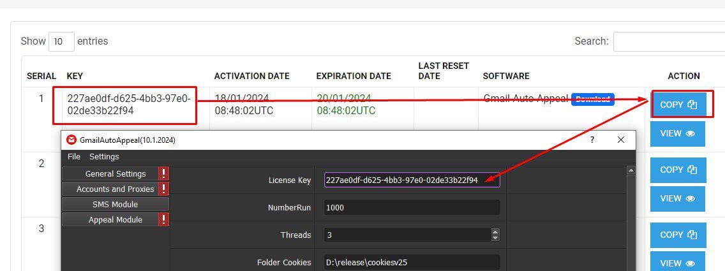The image size is (725, 271).
Task: Sort table by EXPIRATION DATE header
Action: pyautogui.click(x=354, y=76)
